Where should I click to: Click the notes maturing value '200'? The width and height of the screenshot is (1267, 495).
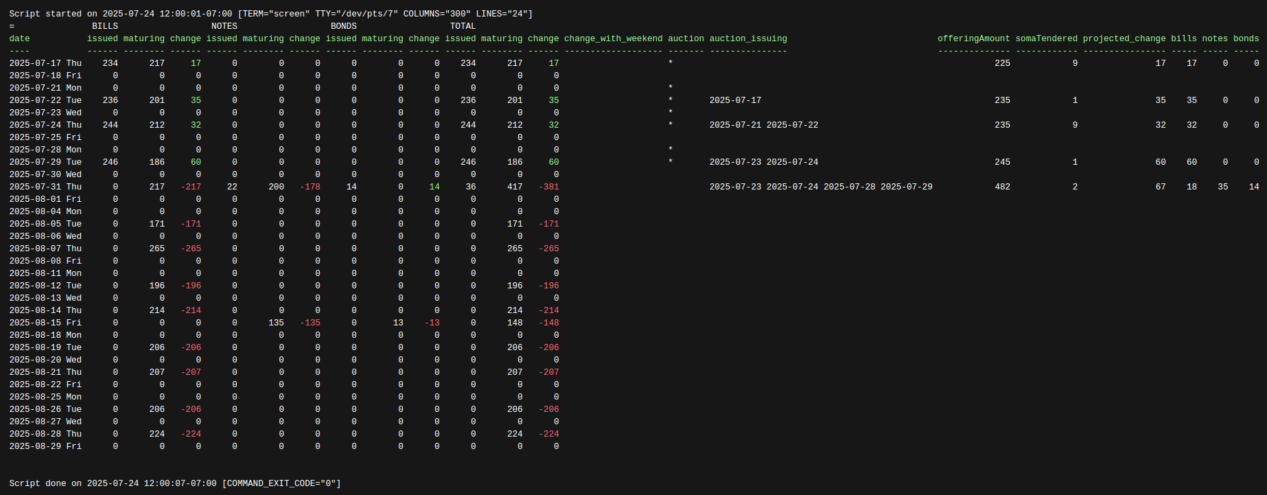click(x=277, y=187)
